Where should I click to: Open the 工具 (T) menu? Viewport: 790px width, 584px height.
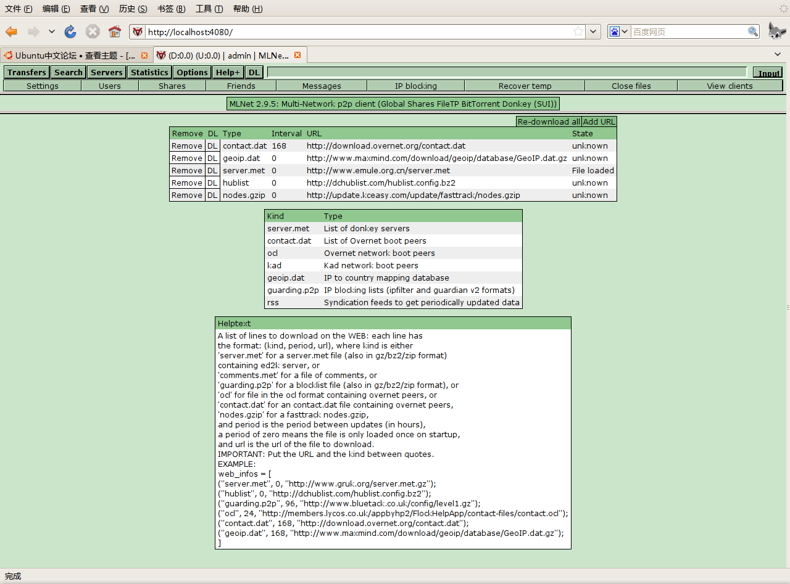point(209,9)
